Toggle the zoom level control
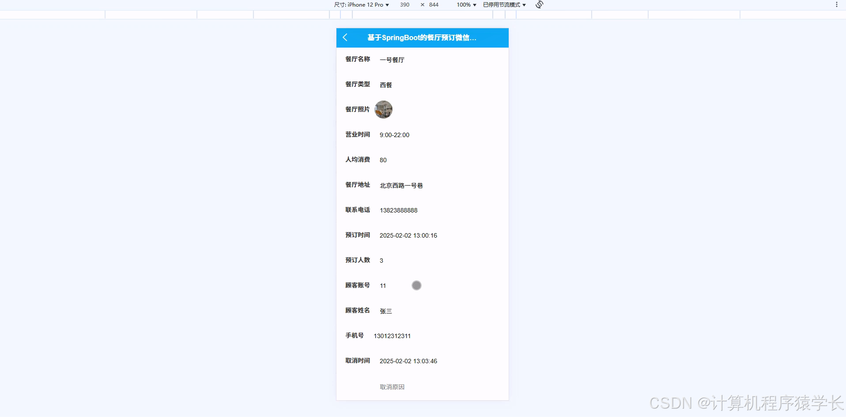 tap(466, 5)
